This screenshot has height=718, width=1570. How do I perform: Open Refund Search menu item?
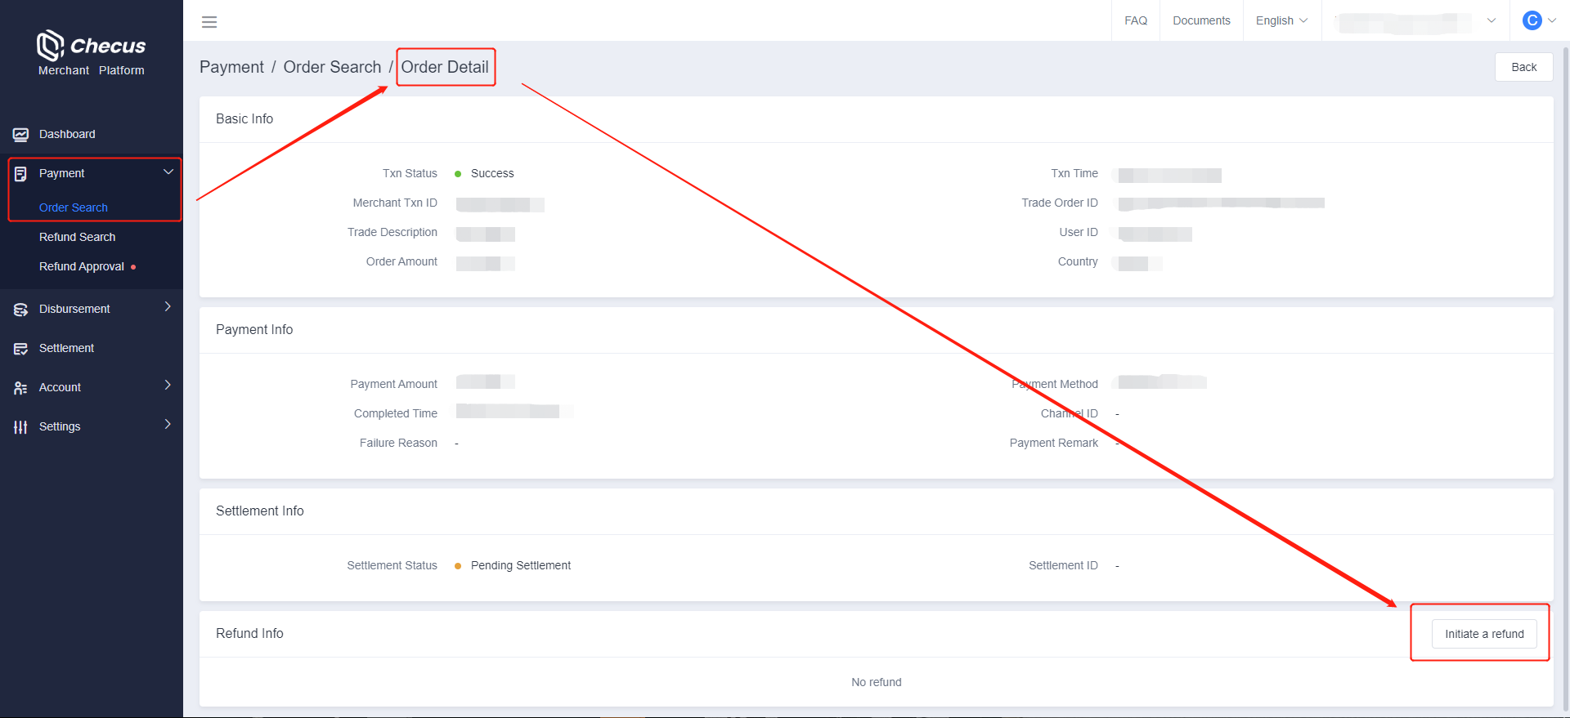pyautogui.click(x=78, y=237)
